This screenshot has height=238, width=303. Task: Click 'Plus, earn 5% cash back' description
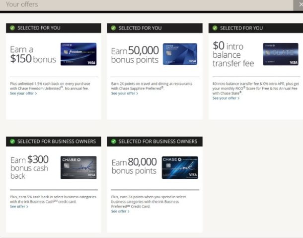pos(53,199)
